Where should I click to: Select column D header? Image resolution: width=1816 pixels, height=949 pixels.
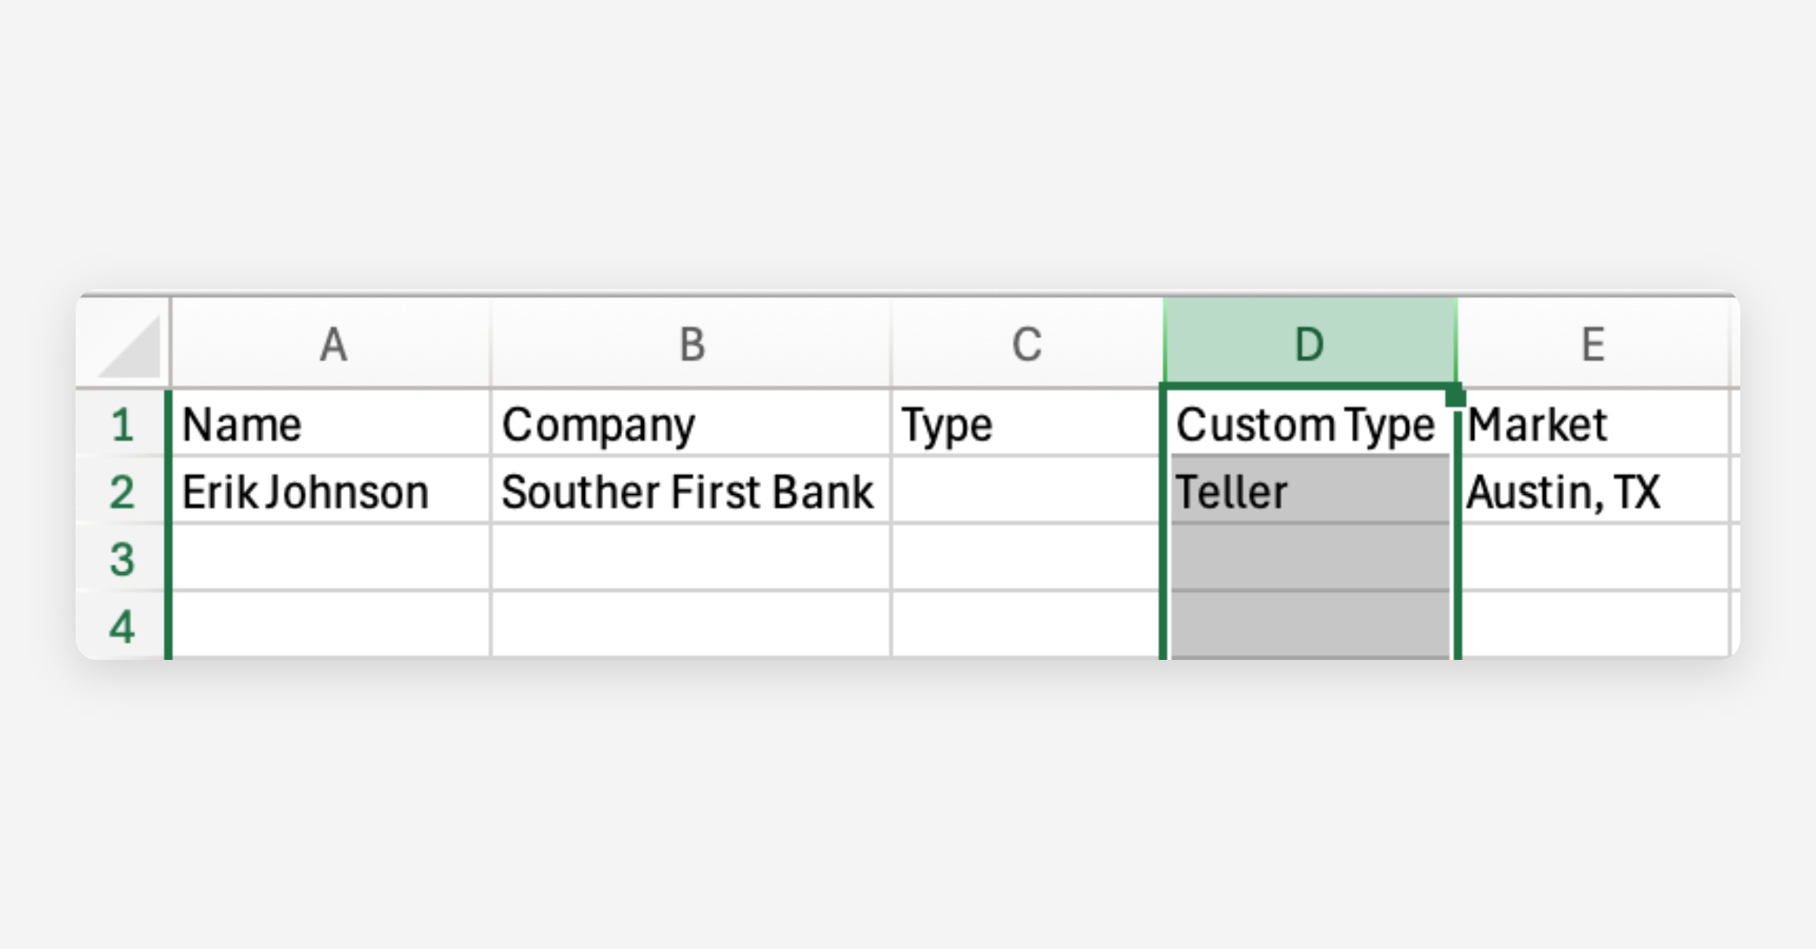1310,344
